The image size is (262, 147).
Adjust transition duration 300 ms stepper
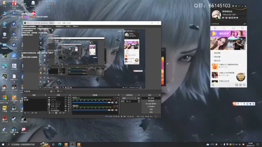pos(139,101)
